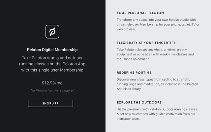Click the SHOP APP button

pyautogui.click(x=50, y=103)
